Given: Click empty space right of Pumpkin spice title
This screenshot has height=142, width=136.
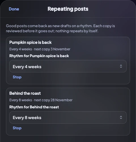Looking at the screenshot, I should pyautogui.click(x=90, y=42).
